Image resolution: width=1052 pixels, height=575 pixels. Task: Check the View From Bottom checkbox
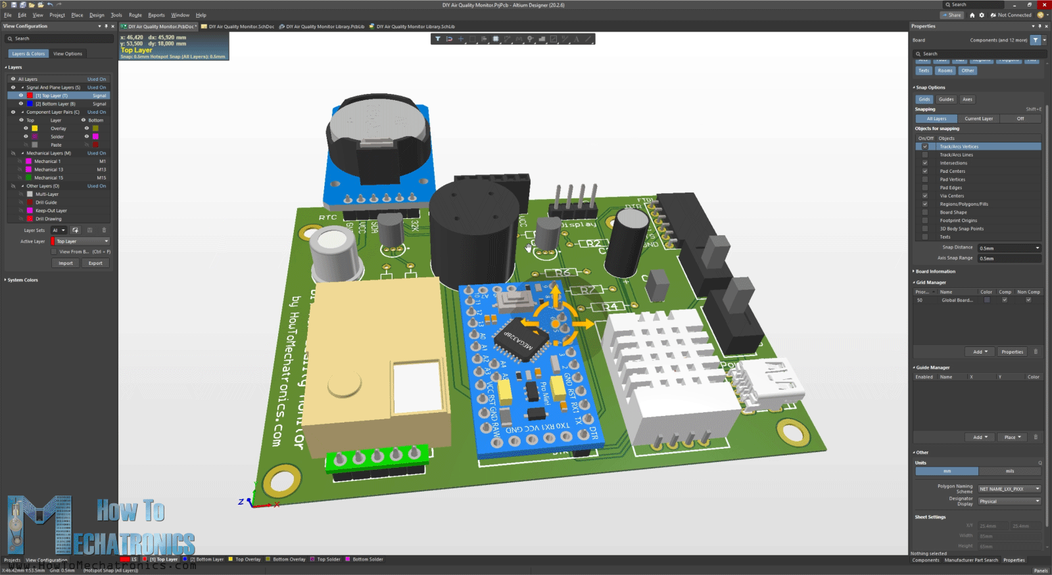54,252
